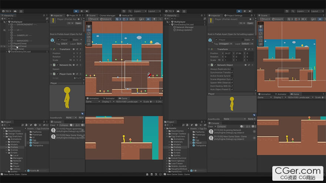Open cloud services icon in left editor
Screen dimensions: 326x183
[x=15, y=11]
